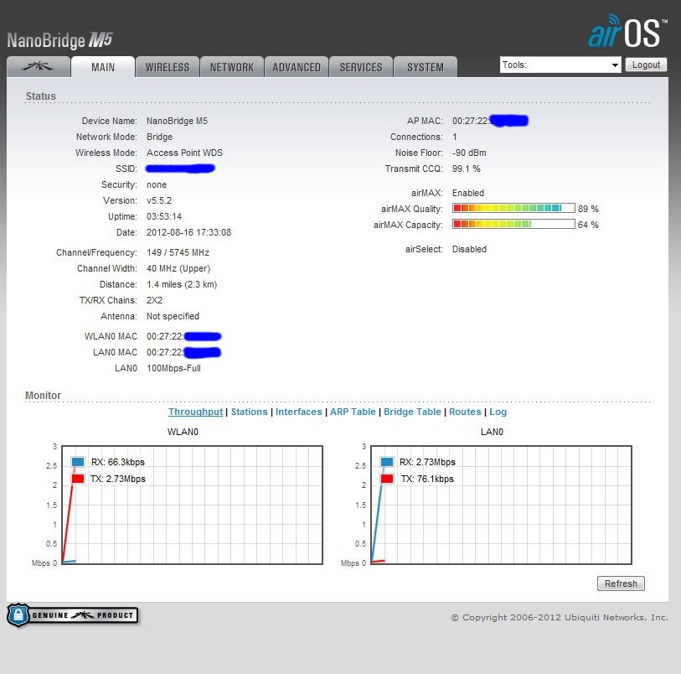
Task: Click the Refresh button
Action: coord(621,583)
